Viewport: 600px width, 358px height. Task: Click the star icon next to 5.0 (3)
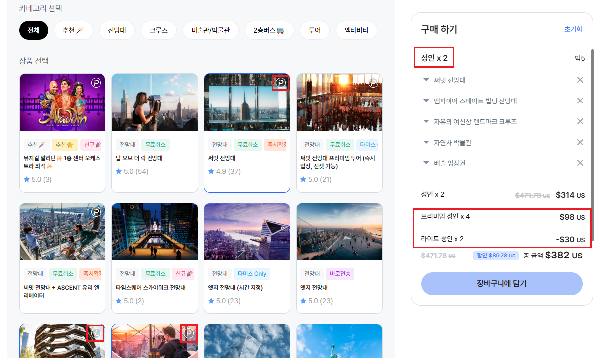(x=27, y=179)
